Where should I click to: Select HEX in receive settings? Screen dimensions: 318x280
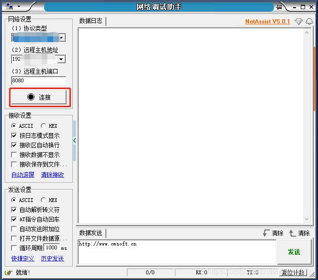click(x=49, y=126)
